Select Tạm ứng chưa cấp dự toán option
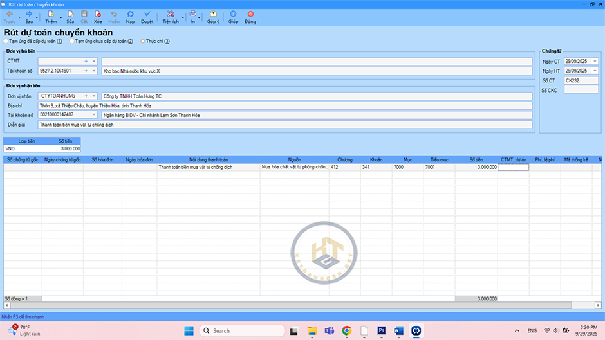 [72, 41]
